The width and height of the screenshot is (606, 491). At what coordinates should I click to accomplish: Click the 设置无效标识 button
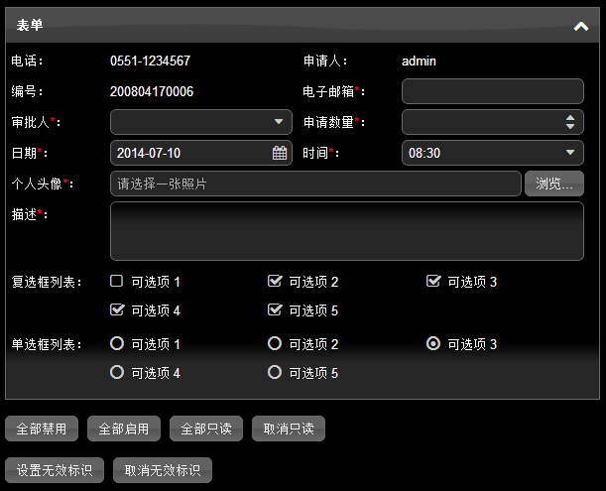click(55, 470)
